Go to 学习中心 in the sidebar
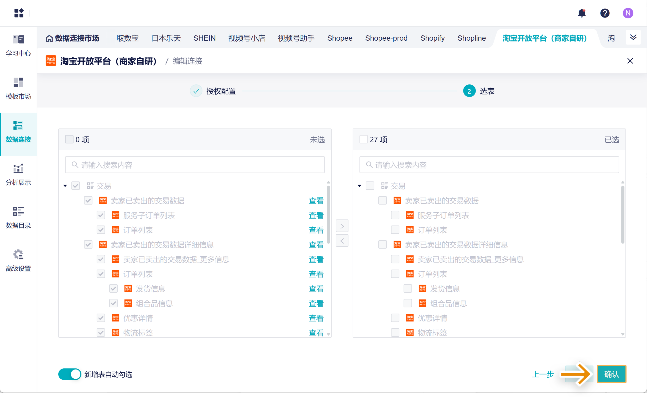Image resolution: width=647 pixels, height=397 pixels. click(x=18, y=46)
